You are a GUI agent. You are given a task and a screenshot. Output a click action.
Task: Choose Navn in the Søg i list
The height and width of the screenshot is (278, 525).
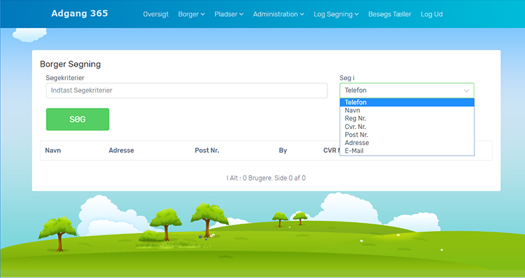pos(353,110)
